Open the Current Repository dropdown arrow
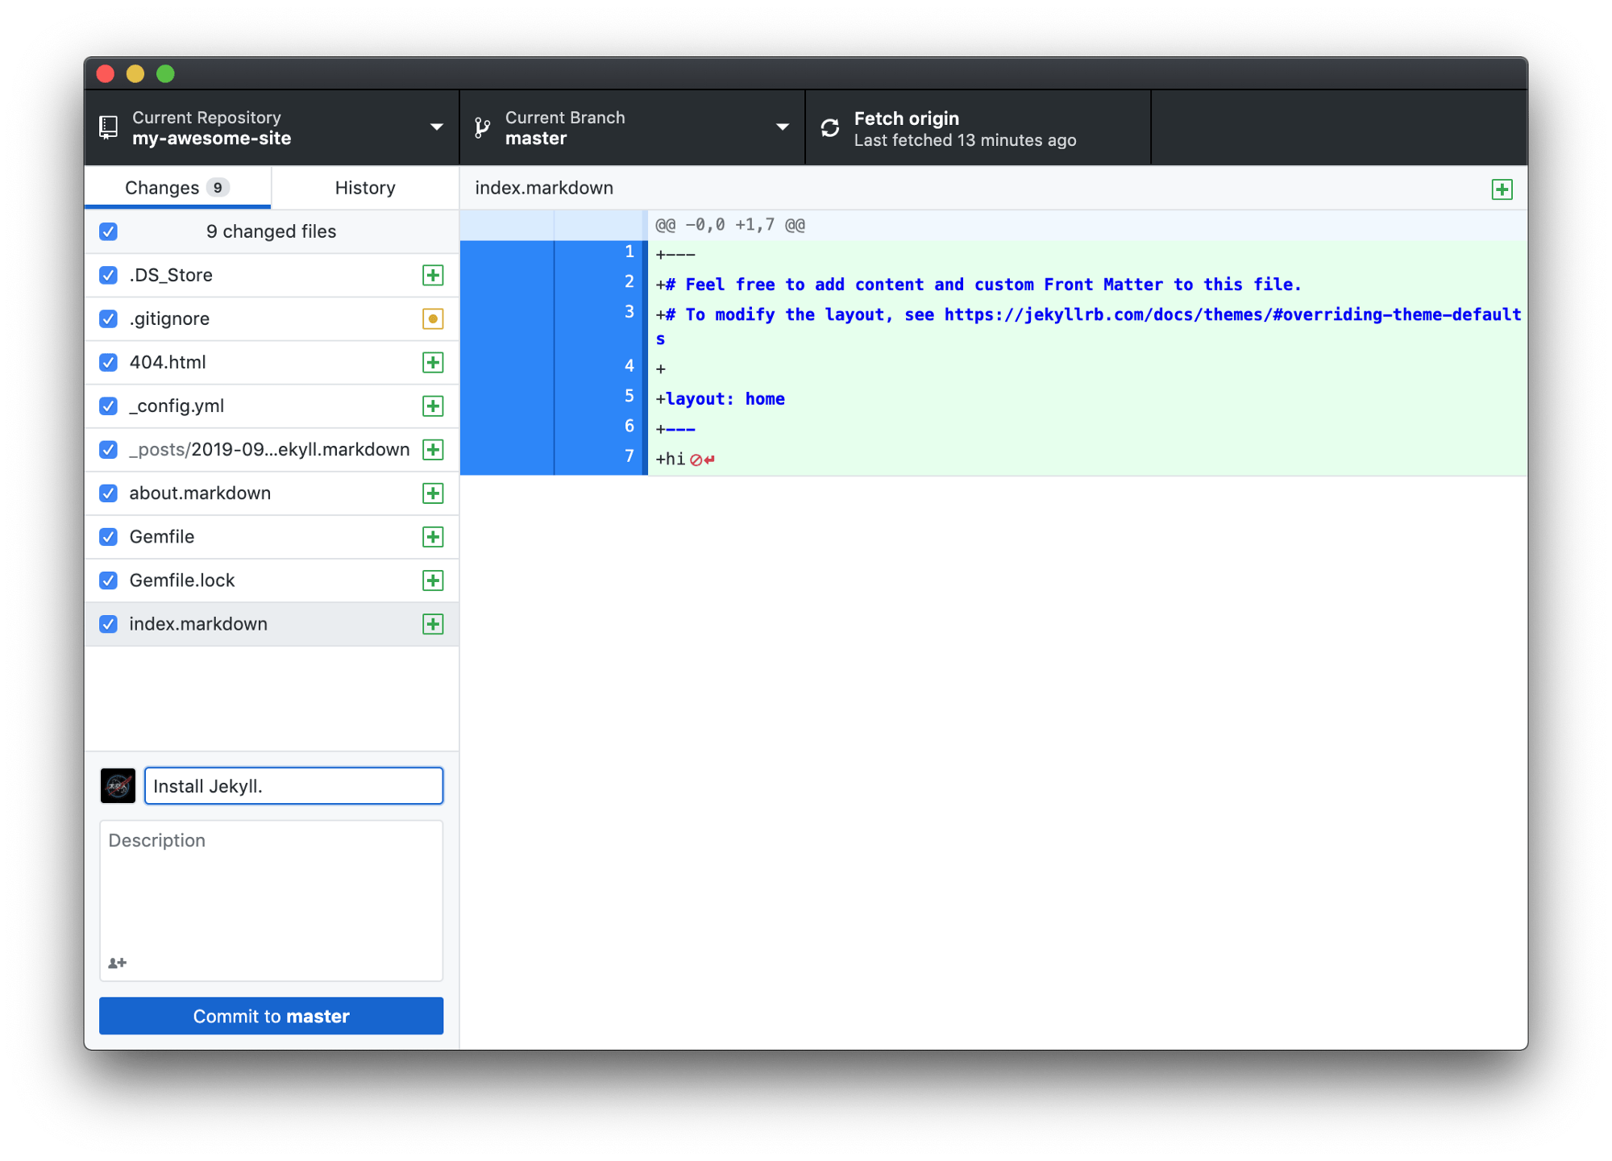The image size is (1612, 1161). [x=437, y=127]
